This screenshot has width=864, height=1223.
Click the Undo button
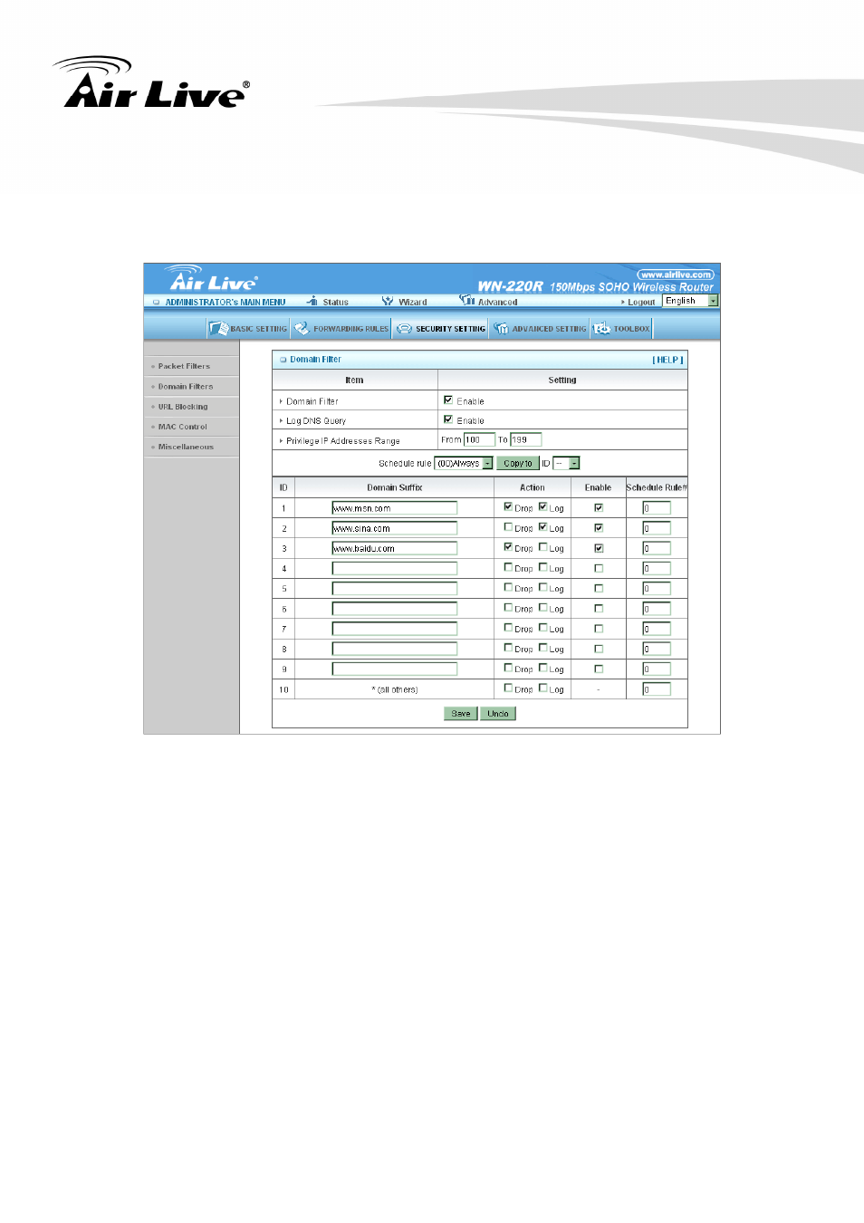click(498, 714)
